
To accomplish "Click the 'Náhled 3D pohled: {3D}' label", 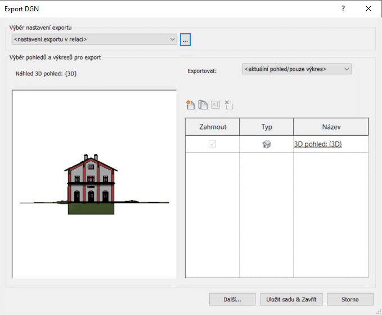I will pyautogui.click(x=46, y=74).
